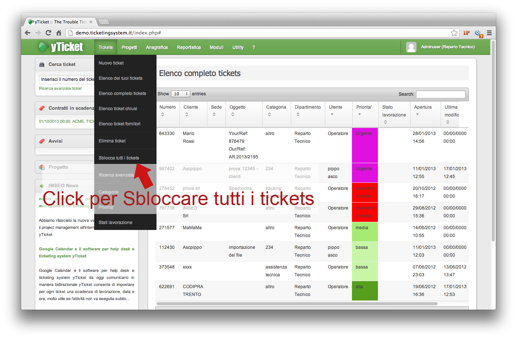The height and width of the screenshot is (339, 517).
Task: Click the Adminuser avatar icon
Action: pyautogui.click(x=411, y=47)
